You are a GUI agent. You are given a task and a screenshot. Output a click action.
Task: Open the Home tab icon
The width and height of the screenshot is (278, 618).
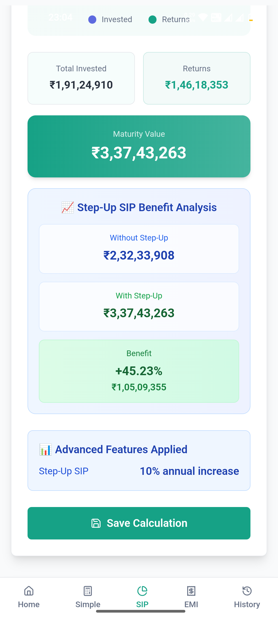pyautogui.click(x=29, y=591)
